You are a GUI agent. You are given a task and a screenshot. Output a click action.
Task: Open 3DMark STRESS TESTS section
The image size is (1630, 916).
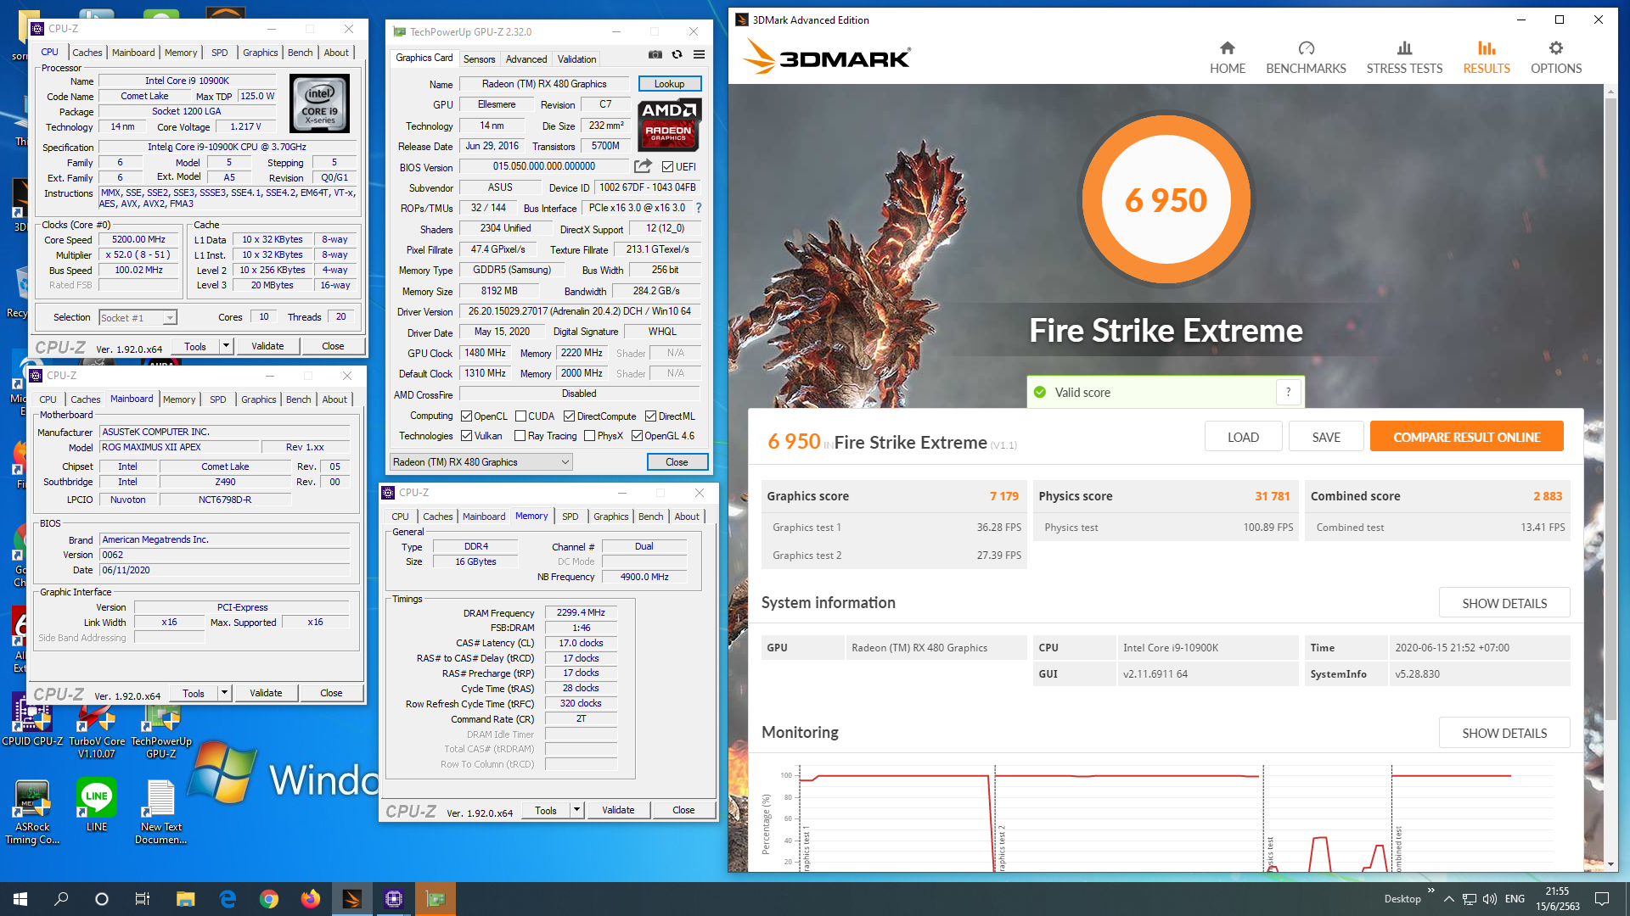tap(1404, 58)
